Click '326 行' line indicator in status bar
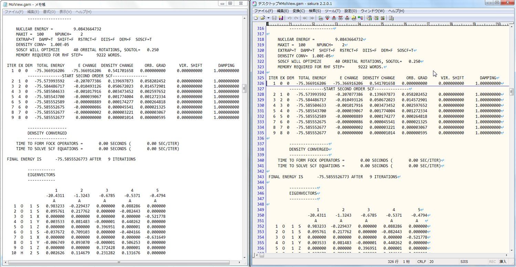This screenshot has height=267, width=516. pos(393,262)
